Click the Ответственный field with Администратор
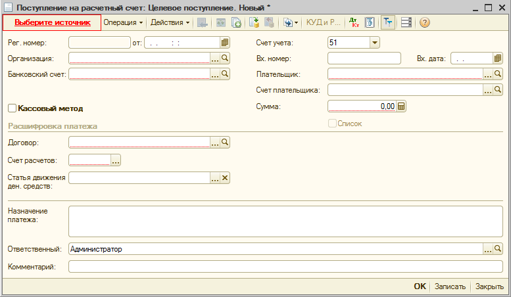 pyautogui.click(x=276, y=249)
